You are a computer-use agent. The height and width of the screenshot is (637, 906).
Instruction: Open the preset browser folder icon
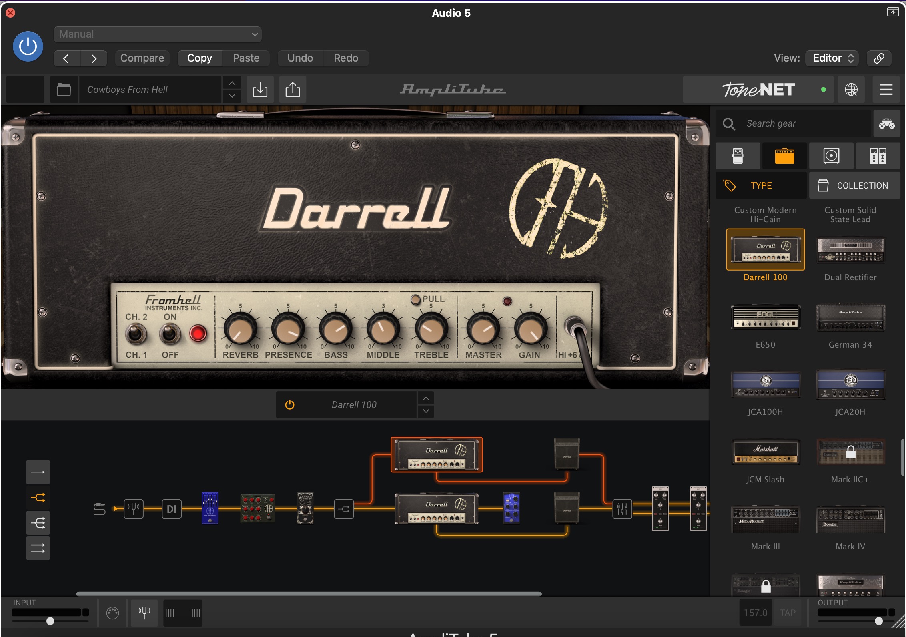(x=64, y=90)
